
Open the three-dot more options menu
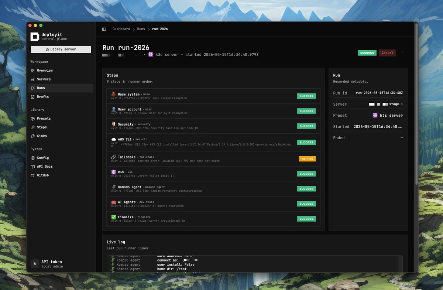pos(403,53)
